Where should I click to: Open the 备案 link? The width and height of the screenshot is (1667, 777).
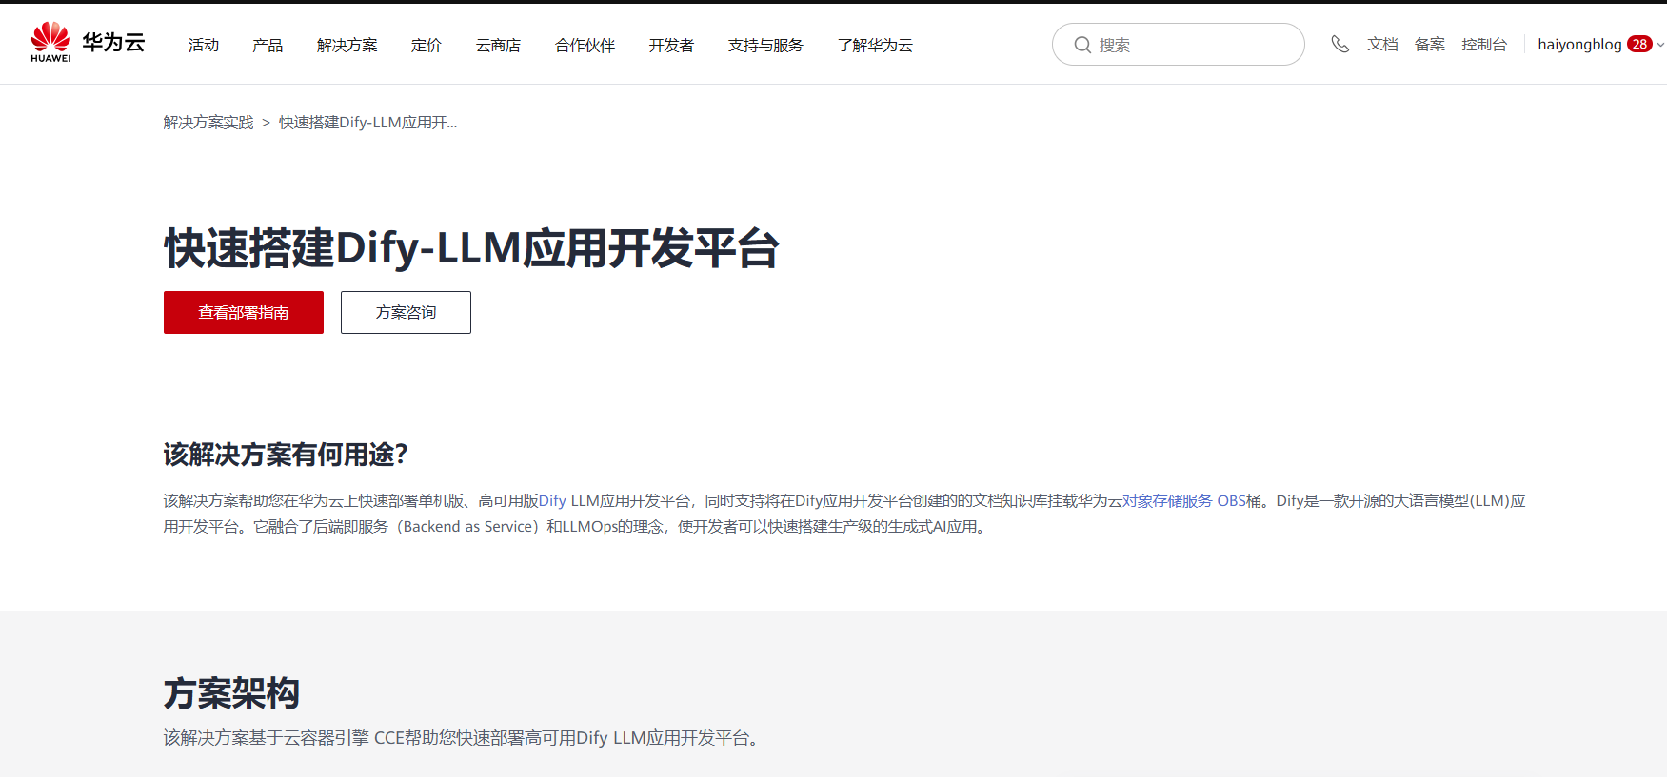1430,44
